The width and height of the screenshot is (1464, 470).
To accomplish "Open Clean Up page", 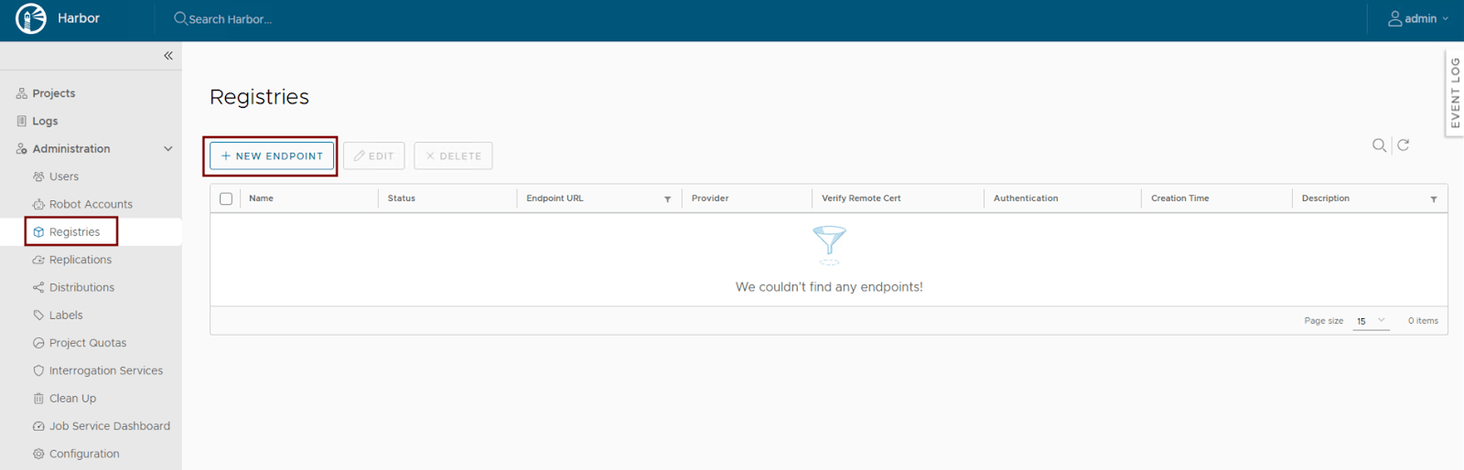I will coord(72,399).
